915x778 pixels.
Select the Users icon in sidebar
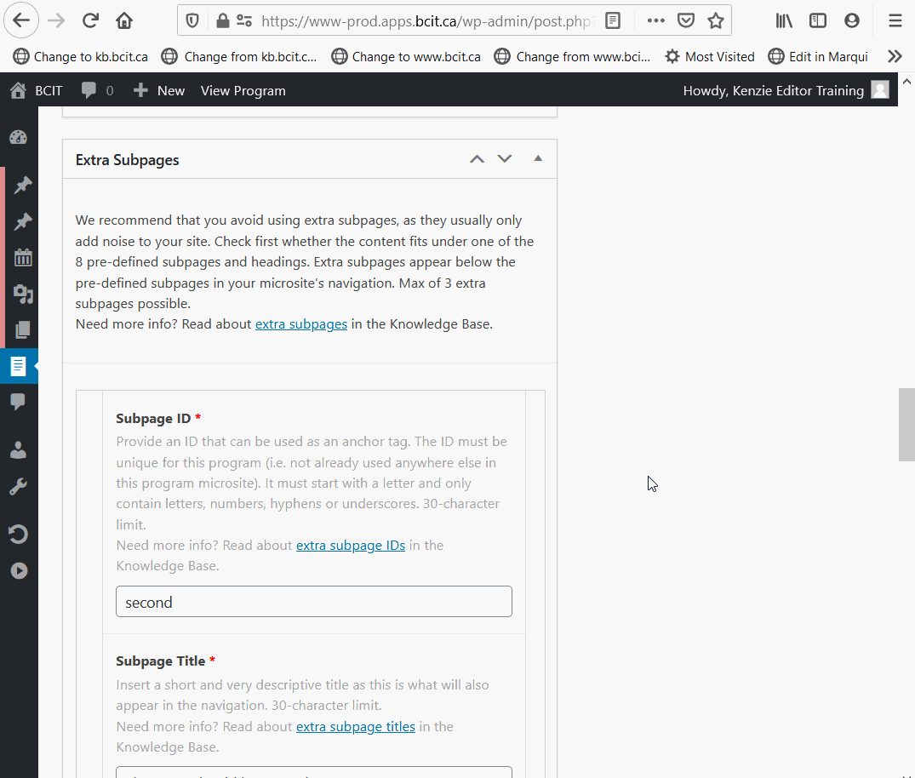click(19, 449)
